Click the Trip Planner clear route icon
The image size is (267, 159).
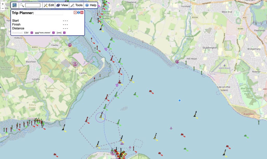[x=75, y=12]
